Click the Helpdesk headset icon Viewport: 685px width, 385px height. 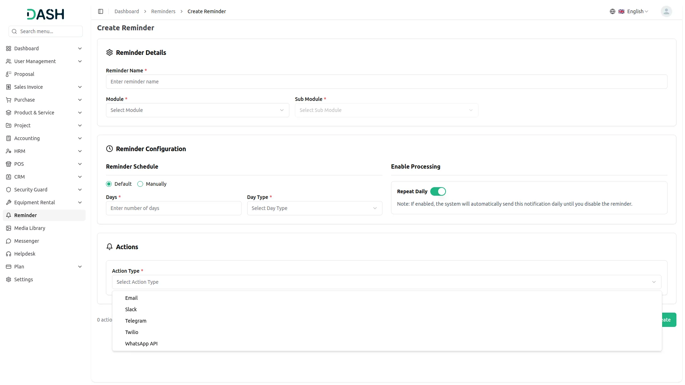click(x=9, y=254)
